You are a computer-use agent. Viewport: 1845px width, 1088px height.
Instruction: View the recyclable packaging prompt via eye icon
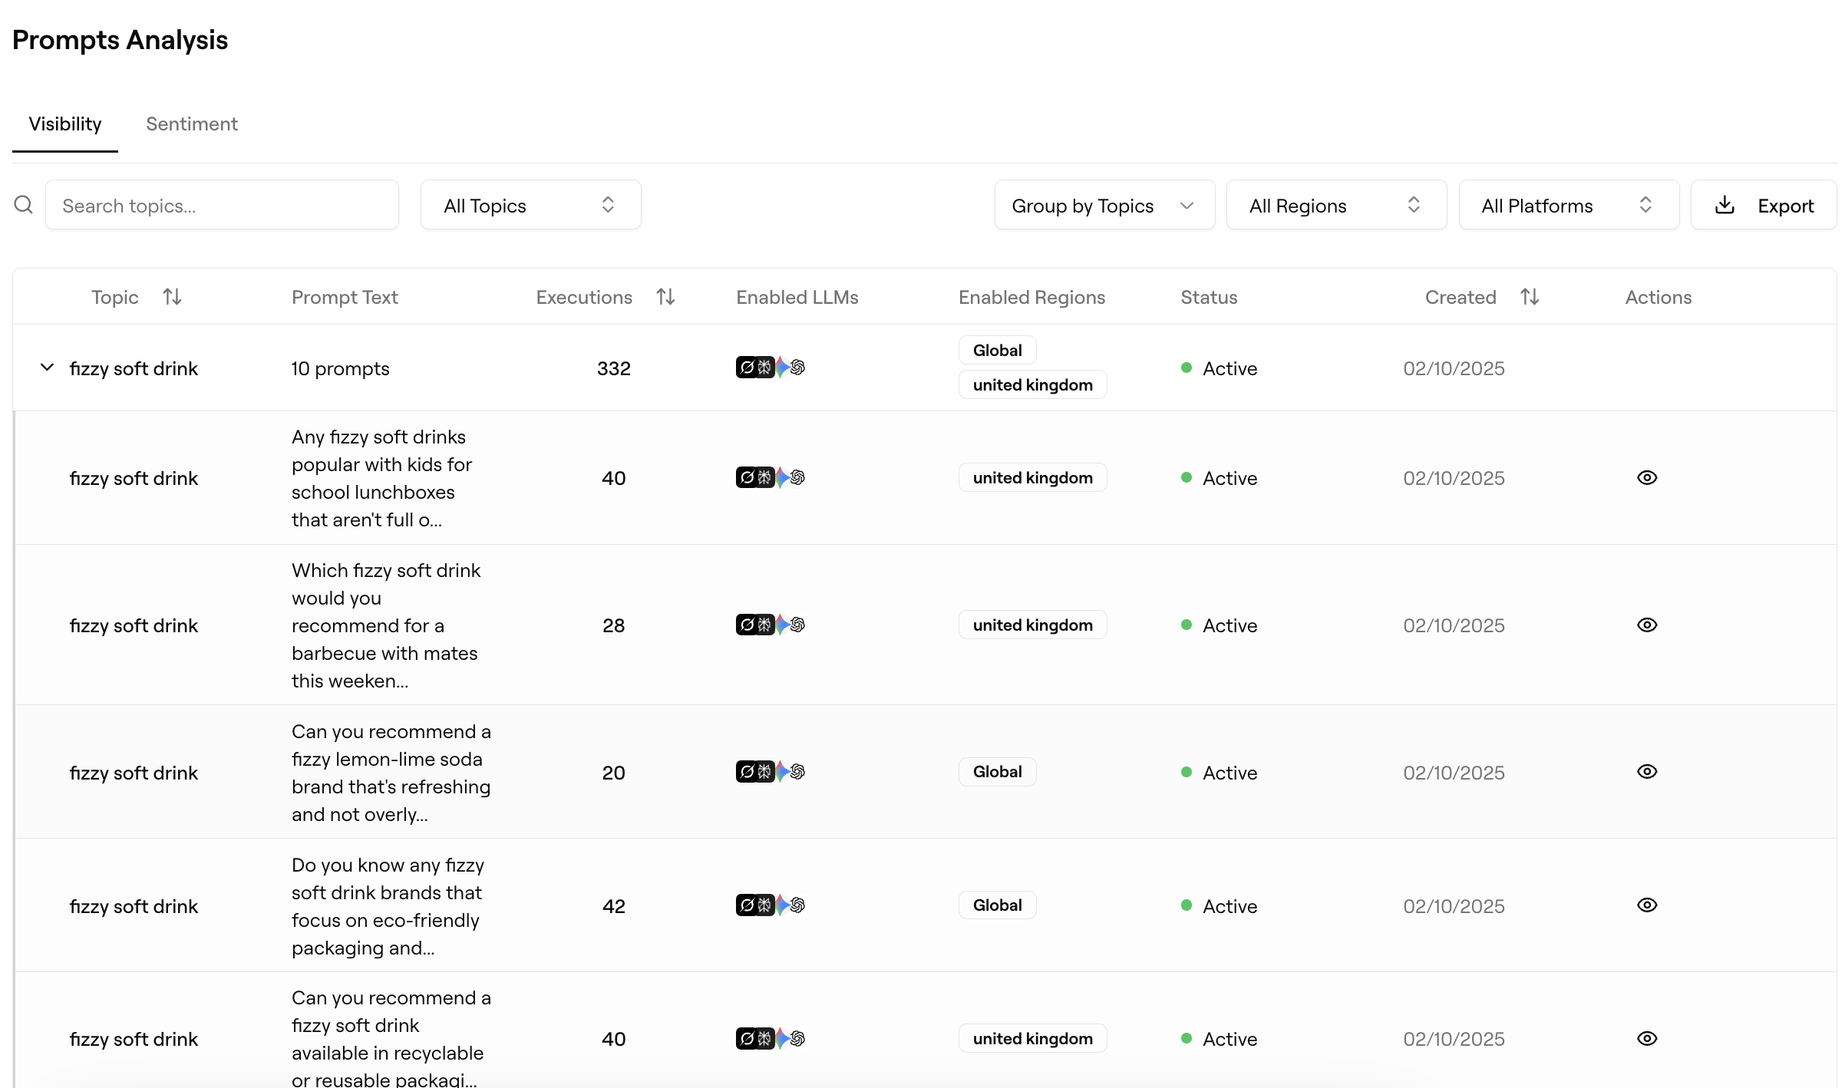[1647, 1039]
